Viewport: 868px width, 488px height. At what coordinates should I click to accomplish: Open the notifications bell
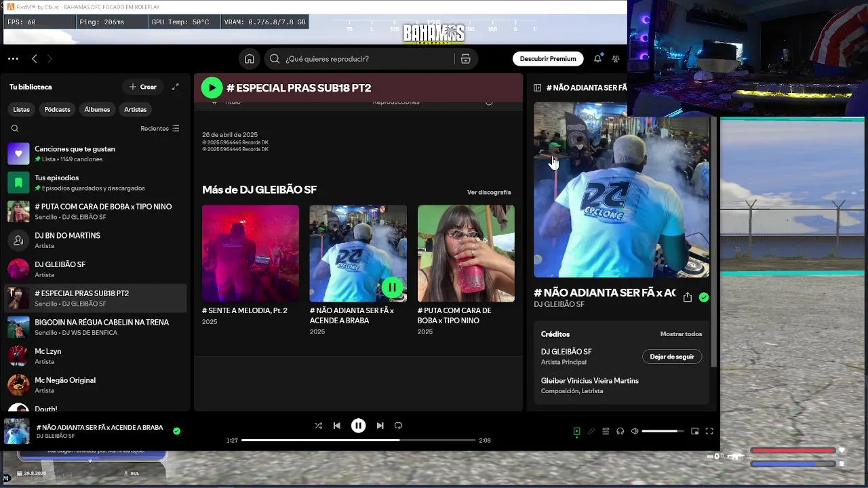point(597,59)
